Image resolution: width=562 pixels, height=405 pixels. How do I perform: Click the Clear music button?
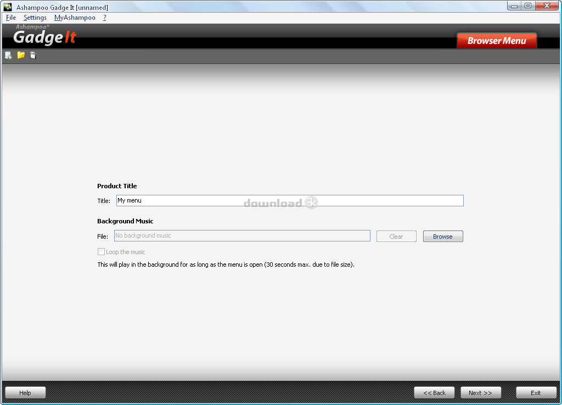tap(396, 237)
